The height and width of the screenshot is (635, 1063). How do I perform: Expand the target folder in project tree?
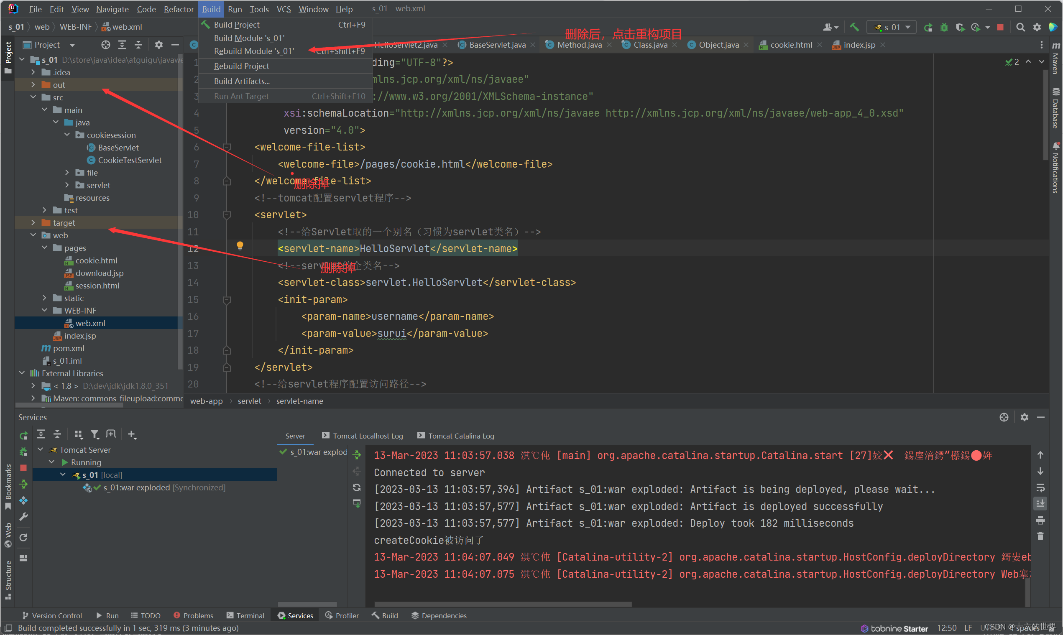(33, 223)
